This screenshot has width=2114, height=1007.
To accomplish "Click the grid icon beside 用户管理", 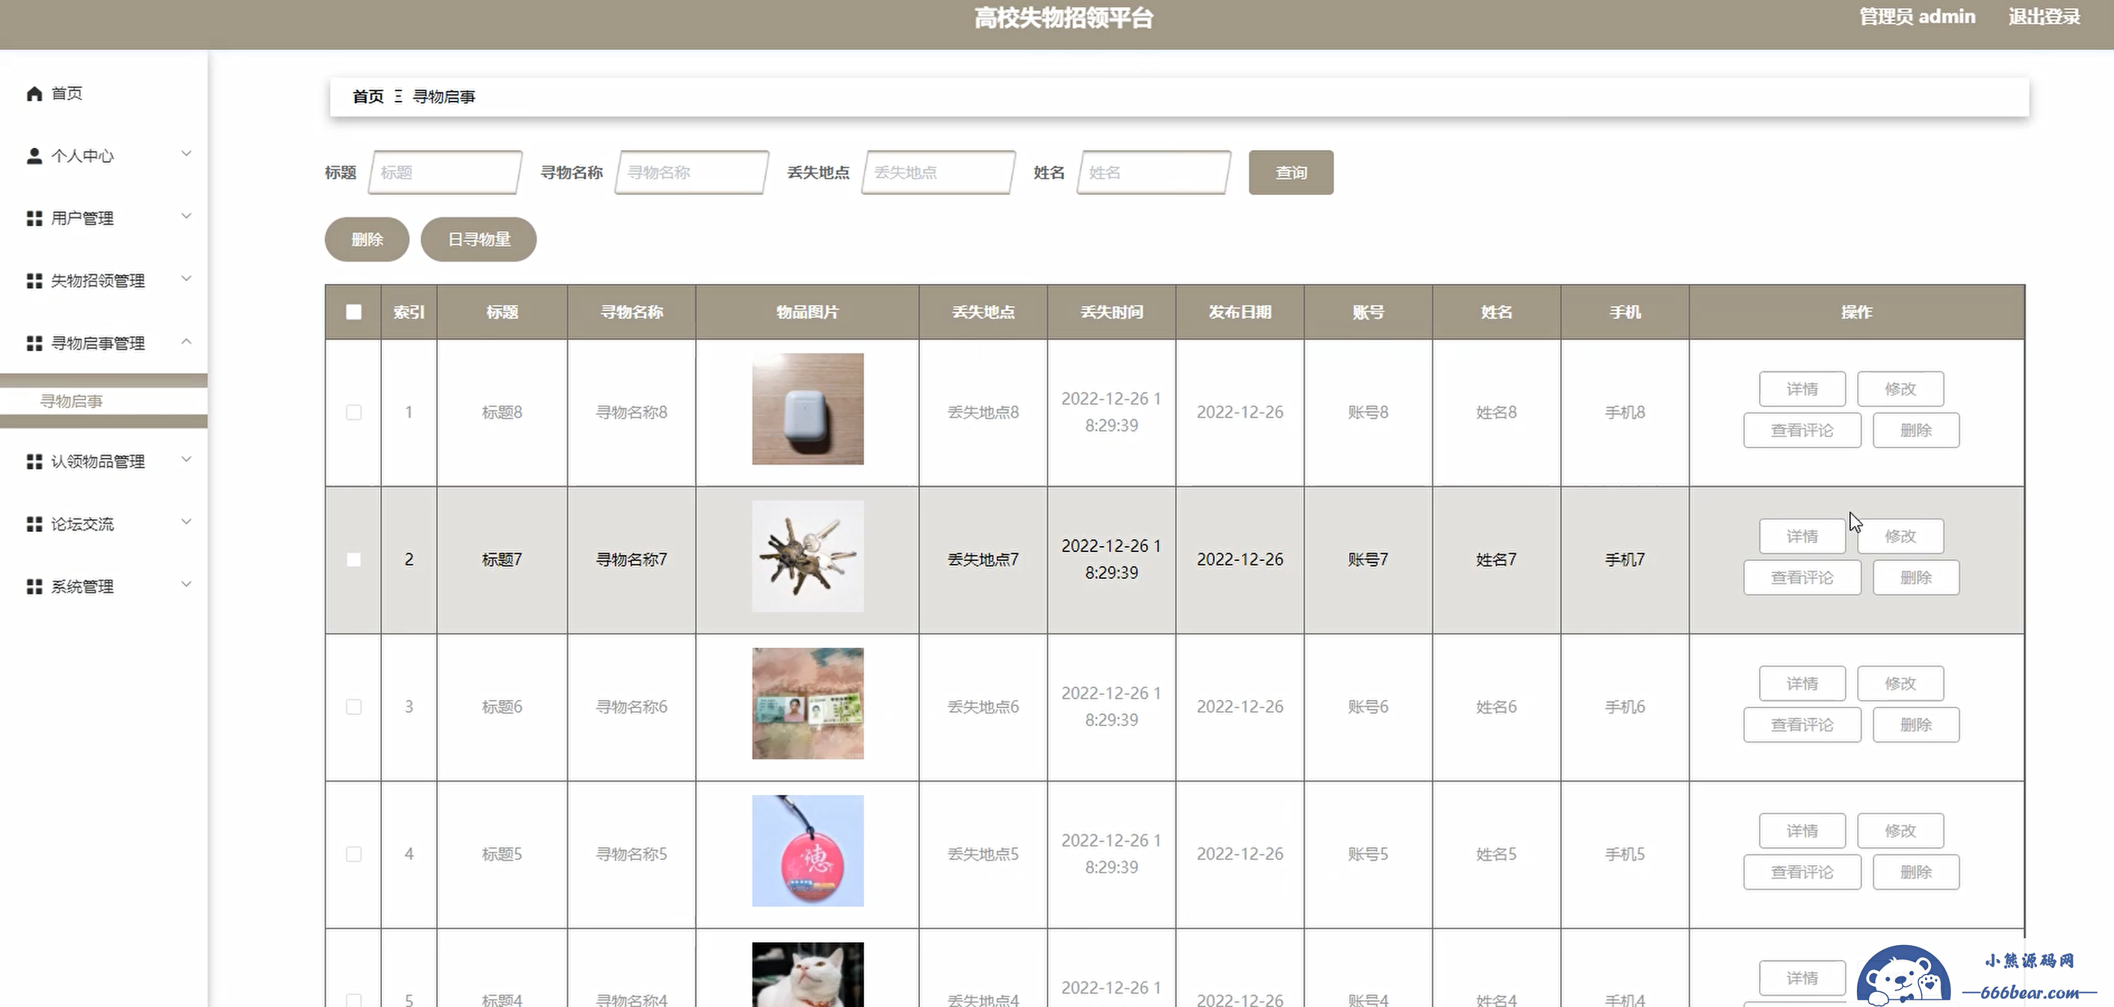I will click(x=34, y=218).
